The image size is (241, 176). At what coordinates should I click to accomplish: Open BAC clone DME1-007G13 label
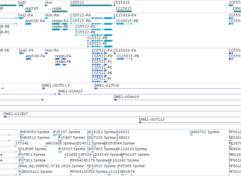click(x=152, y=120)
